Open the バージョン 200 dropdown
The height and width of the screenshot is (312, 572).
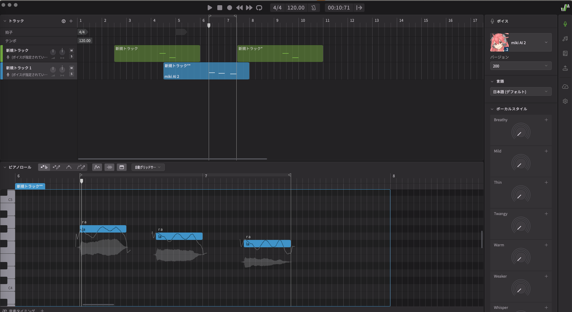tap(521, 66)
